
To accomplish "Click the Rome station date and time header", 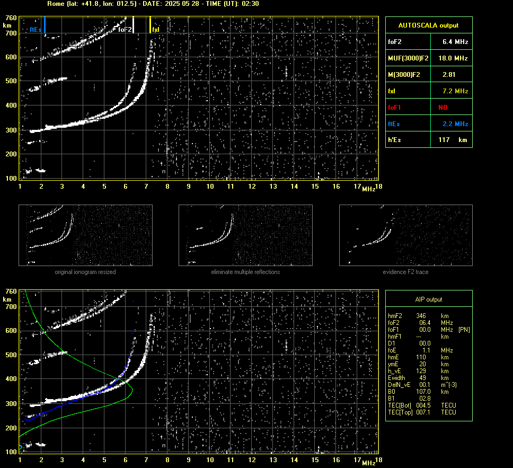I will pyautogui.click(x=153, y=4).
